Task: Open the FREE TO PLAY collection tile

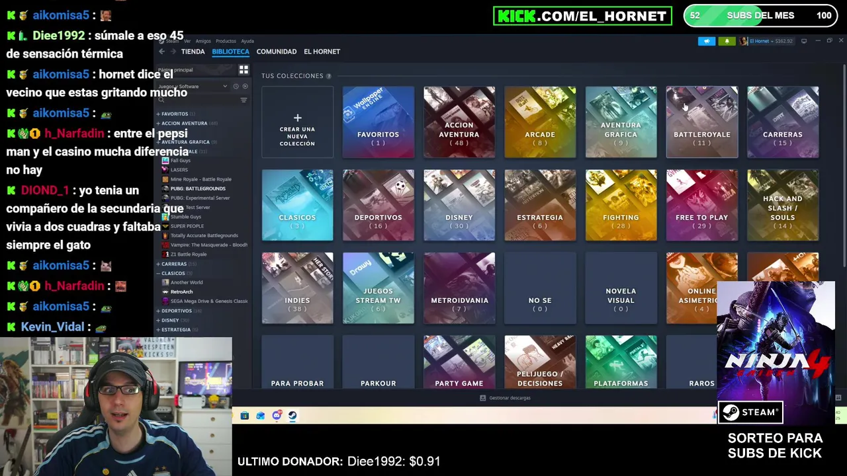Action: pyautogui.click(x=702, y=206)
